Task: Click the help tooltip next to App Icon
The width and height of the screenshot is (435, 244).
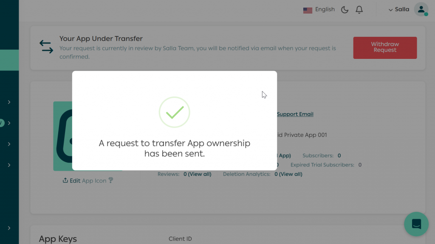Action: (x=111, y=180)
